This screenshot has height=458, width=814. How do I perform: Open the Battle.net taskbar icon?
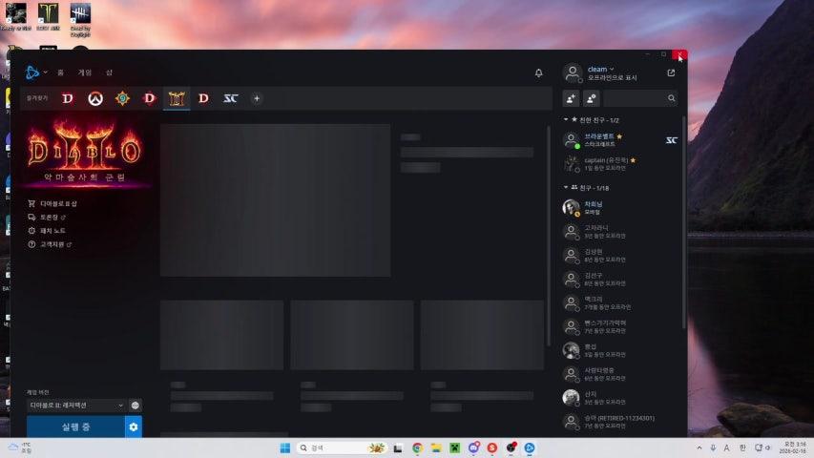point(530,448)
